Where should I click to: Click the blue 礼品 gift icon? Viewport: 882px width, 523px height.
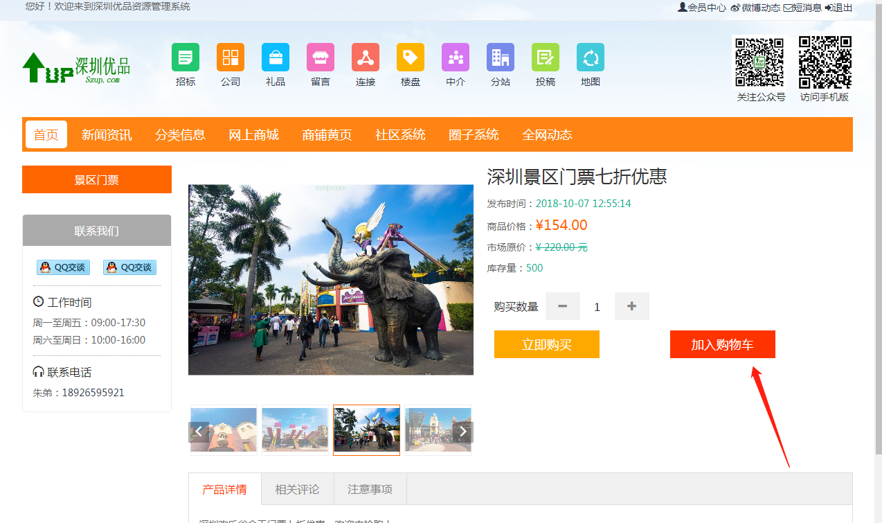[x=276, y=57]
